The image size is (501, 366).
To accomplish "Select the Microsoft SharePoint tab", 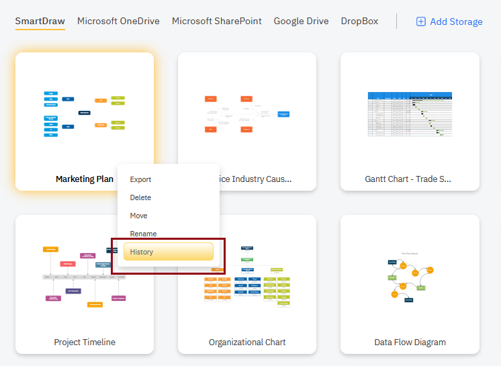I will [216, 21].
